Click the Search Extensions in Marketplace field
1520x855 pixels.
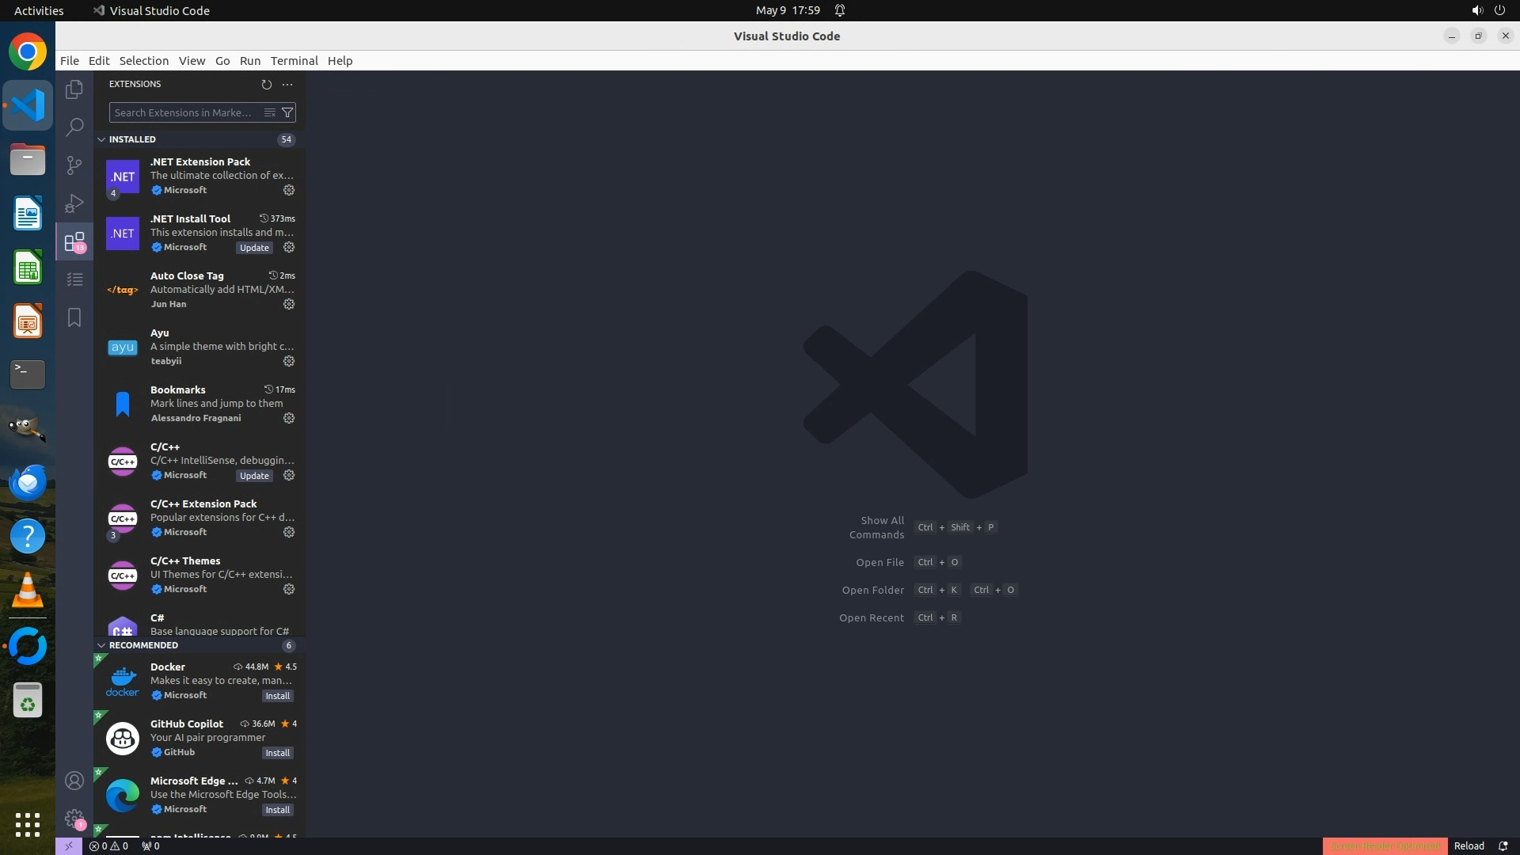pyautogui.click(x=184, y=112)
